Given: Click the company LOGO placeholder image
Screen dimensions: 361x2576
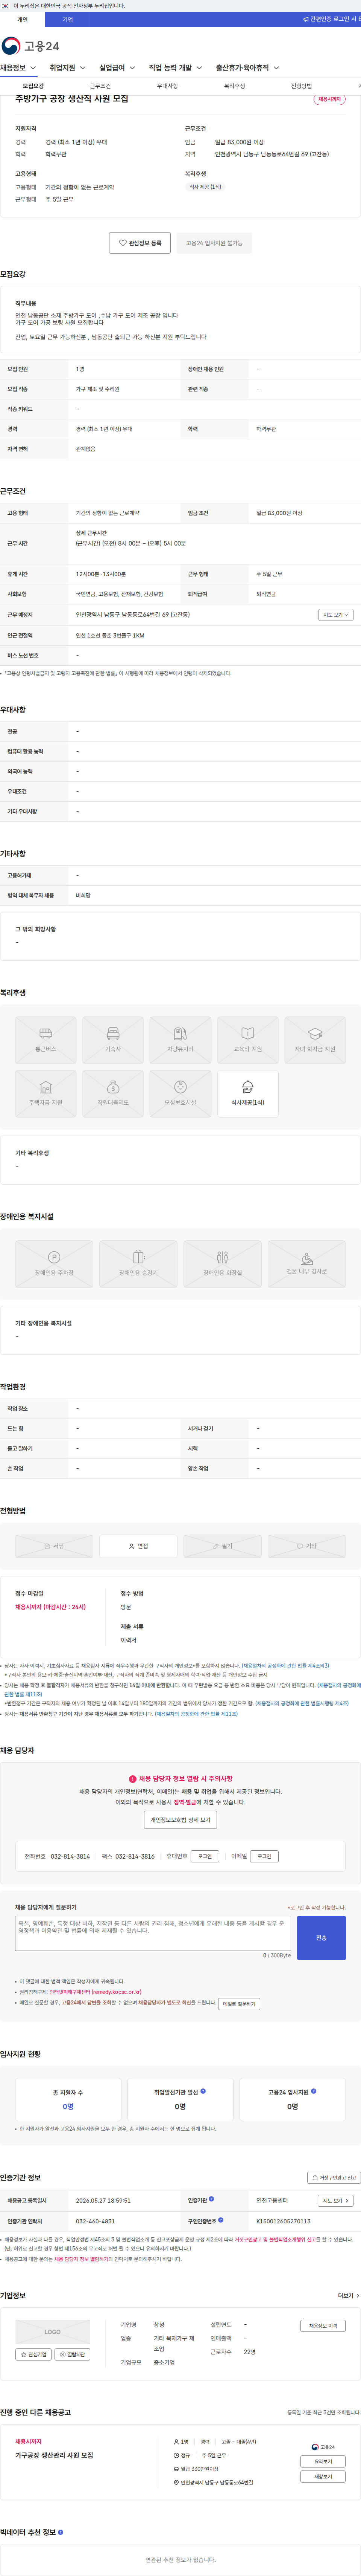Looking at the screenshot, I should point(53,2331).
